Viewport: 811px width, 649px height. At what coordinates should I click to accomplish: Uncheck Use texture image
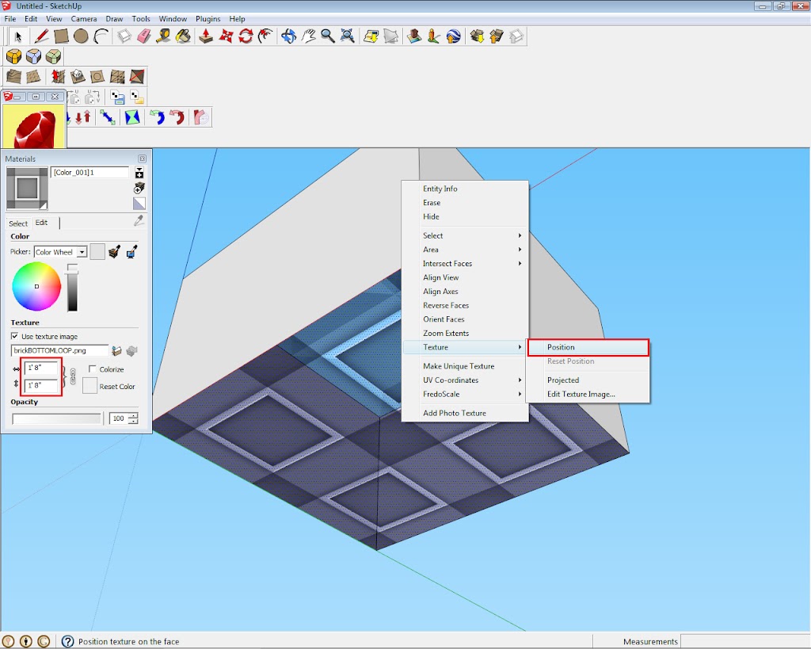[14, 336]
